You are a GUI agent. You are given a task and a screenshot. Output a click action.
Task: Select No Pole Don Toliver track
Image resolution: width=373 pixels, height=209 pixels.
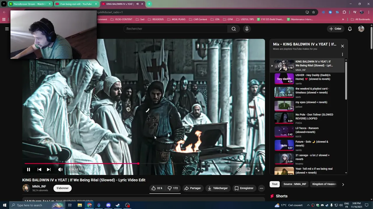pyautogui.click(x=307, y=118)
